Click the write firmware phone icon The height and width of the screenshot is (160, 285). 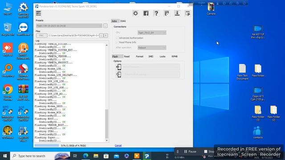coord(119,67)
